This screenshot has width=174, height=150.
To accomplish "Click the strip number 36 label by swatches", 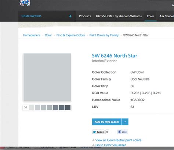I will pos(25,107).
